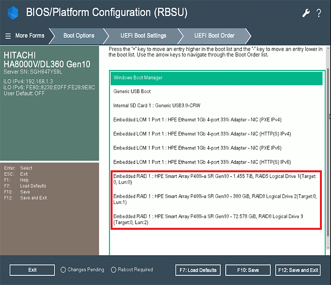Viewport: 331px width, 285px height.
Task: Click the Exit button
Action: (32, 270)
